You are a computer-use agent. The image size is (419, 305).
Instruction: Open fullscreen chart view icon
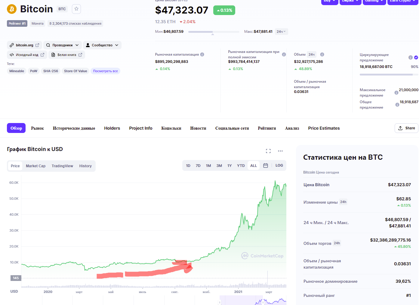(x=268, y=151)
